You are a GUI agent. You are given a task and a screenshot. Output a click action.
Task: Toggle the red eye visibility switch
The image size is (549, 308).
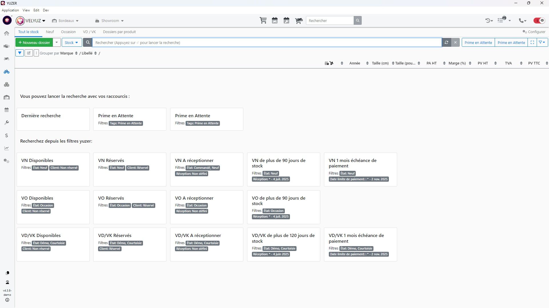(539, 21)
